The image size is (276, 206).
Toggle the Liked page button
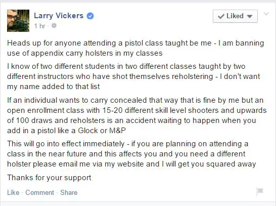click(x=235, y=16)
